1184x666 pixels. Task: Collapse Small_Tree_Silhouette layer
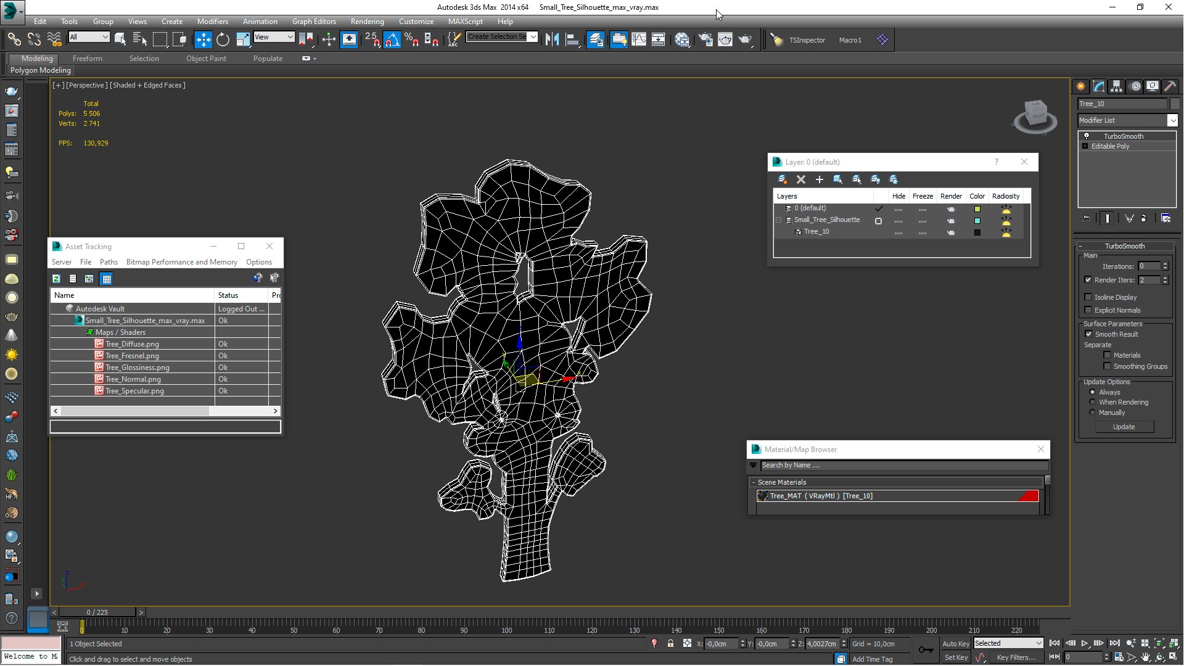tap(778, 220)
